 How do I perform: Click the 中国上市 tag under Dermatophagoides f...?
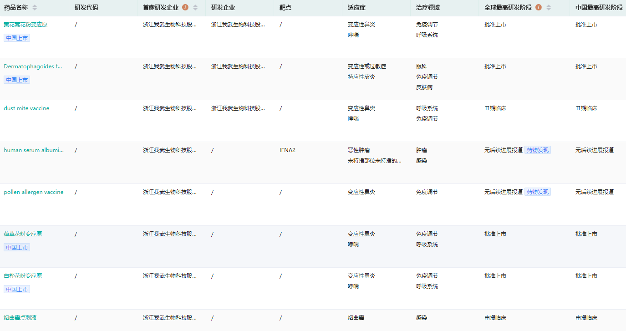[17, 80]
